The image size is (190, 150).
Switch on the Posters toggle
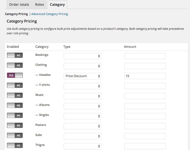15,125
